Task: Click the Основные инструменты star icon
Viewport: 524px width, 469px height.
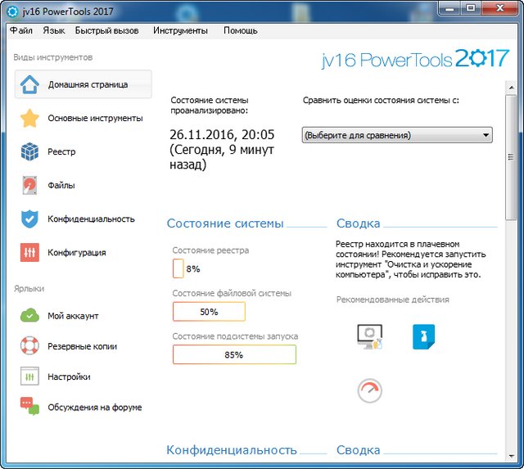Action: coord(29,118)
